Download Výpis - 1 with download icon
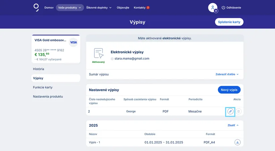Viewport: 275px width, 151px height. pyautogui.click(x=237, y=142)
